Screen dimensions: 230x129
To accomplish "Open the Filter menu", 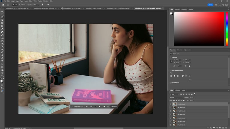I will (31, 1).
